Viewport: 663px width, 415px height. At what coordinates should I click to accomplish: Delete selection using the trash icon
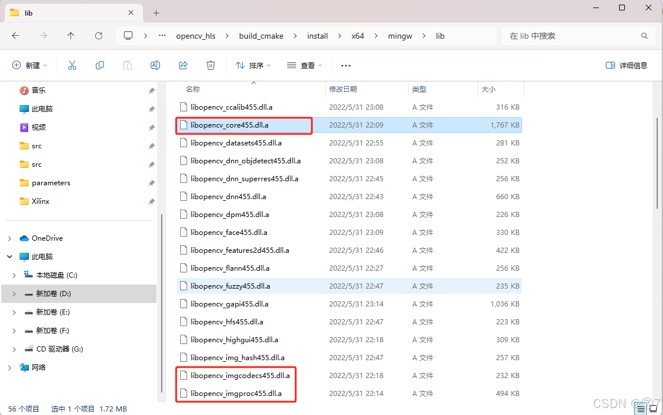tap(210, 65)
